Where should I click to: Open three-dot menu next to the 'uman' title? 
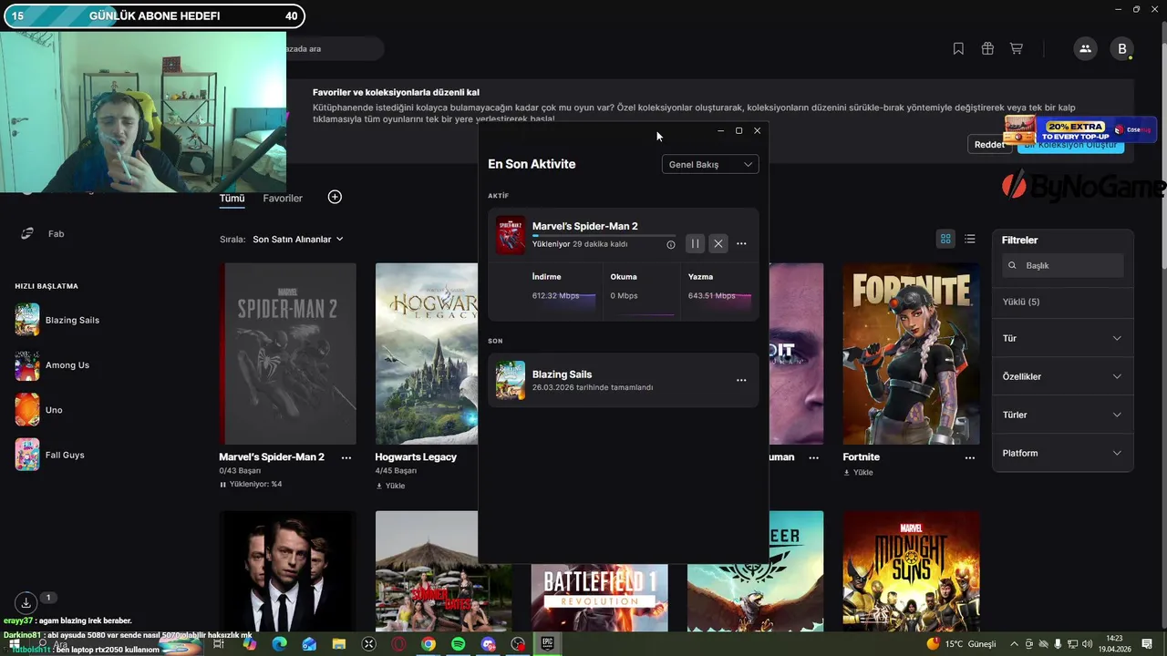[x=814, y=457]
